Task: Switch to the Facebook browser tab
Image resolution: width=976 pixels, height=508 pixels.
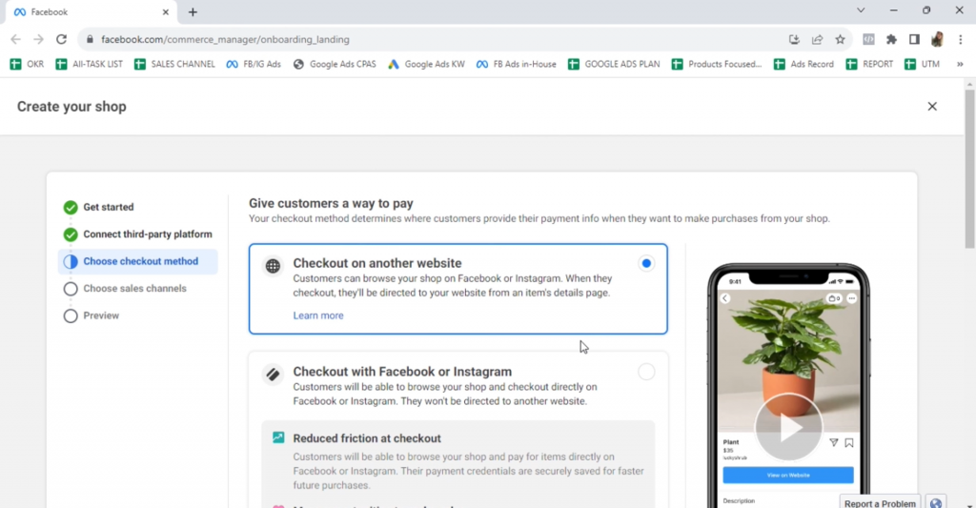Action: pos(86,12)
